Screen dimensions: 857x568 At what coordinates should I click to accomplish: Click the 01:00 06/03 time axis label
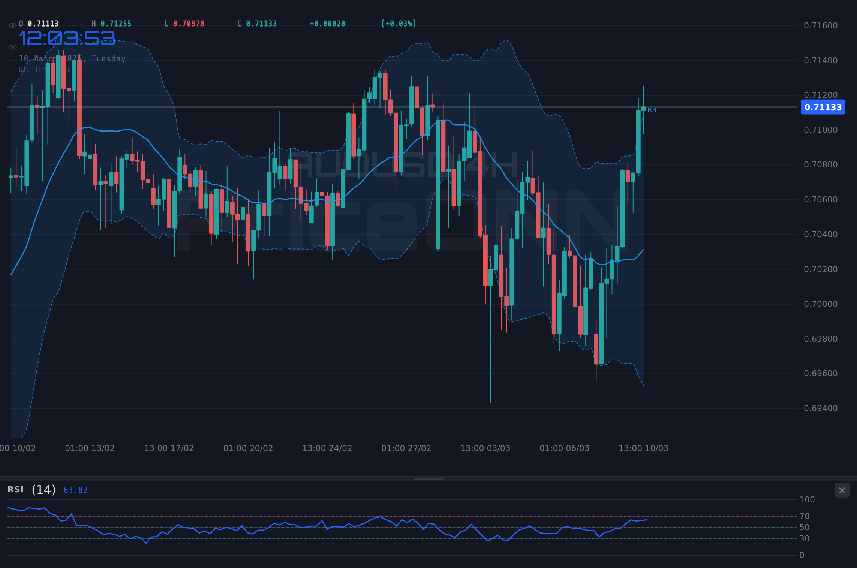pyautogui.click(x=565, y=448)
